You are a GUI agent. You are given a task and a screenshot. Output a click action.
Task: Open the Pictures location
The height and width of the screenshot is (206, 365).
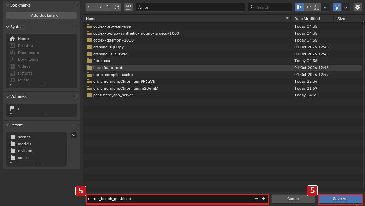(x=41, y=73)
